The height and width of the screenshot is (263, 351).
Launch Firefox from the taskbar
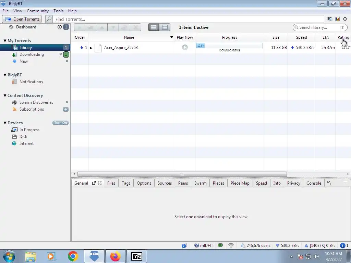coord(115,256)
